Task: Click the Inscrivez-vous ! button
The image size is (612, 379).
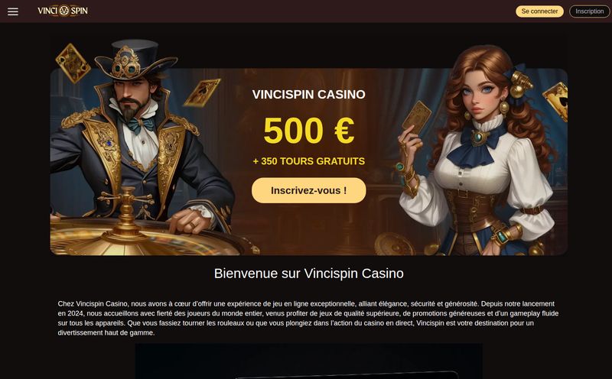Action: pos(309,190)
